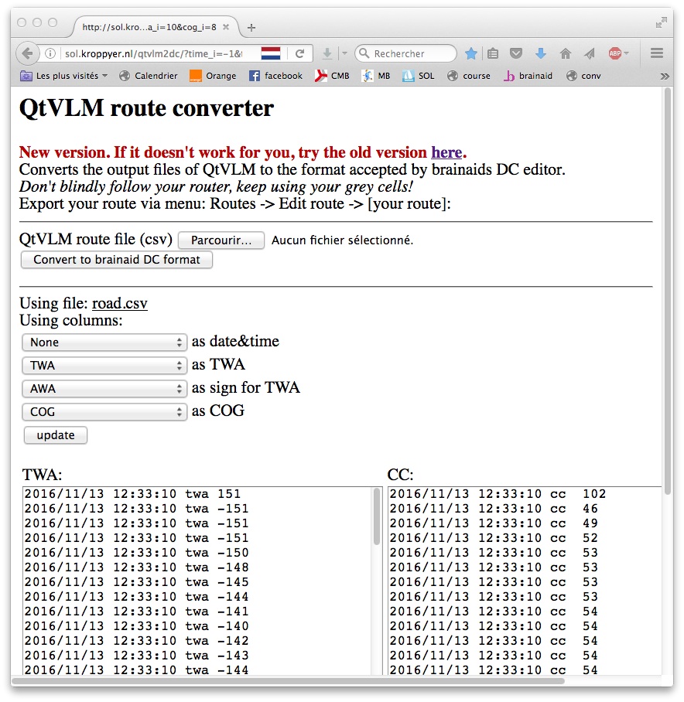
Task: Click the Parcourir file browse button
Action: pos(221,240)
